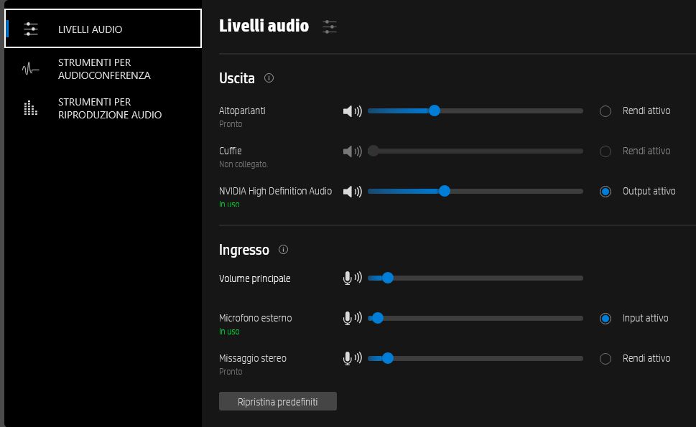The width and height of the screenshot is (696, 427).
Task: Click the Ripristina predefiniti button
Action: point(277,402)
